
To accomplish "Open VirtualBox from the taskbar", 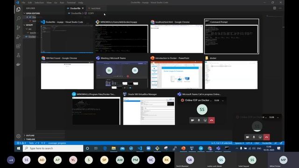I will pyautogui.click(x=192, y=148).
